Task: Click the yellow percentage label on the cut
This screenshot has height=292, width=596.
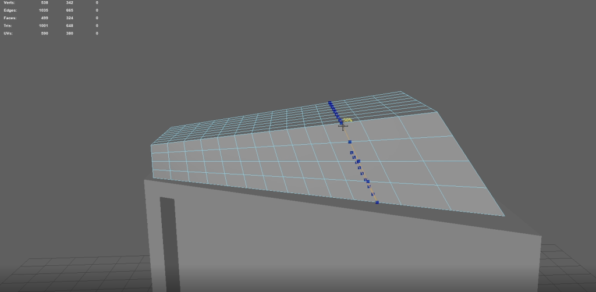Action: click(347, 120)
